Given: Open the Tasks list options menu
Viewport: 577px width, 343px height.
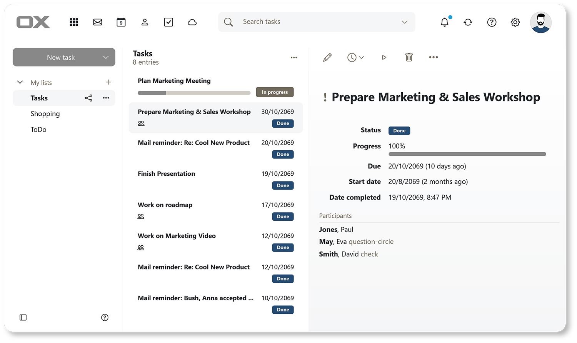Looking at the screenshot, I should pyautogui.click(x=106, y=98).
